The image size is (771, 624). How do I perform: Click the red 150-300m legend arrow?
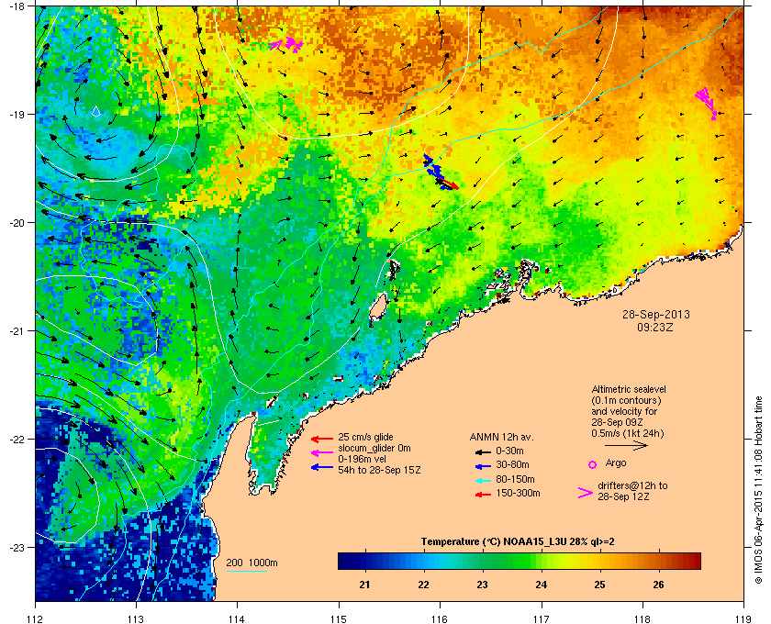coord(483,495)
